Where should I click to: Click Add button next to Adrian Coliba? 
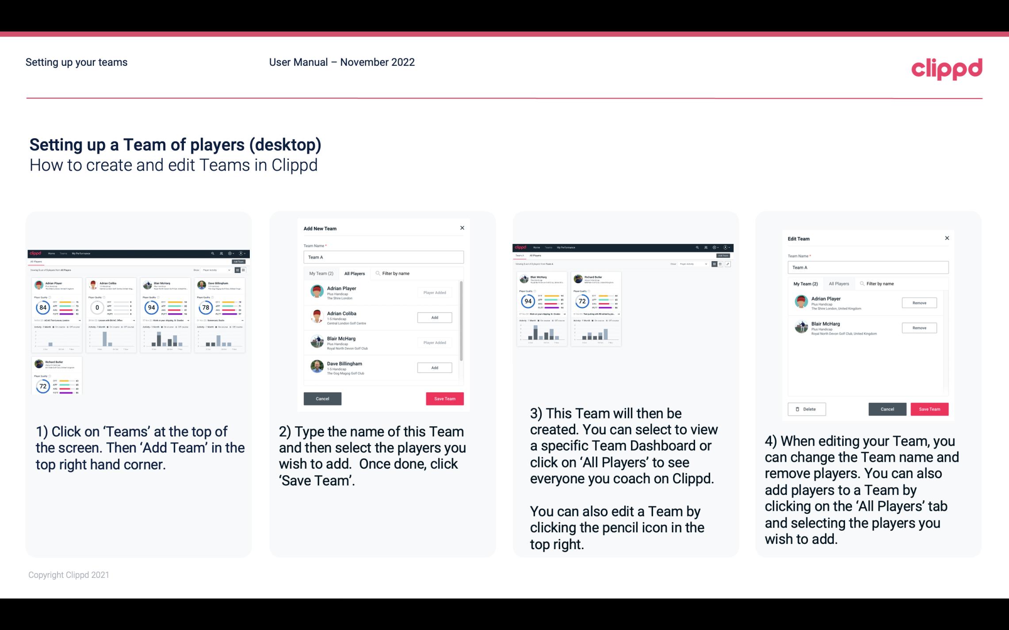(x=434, y=317)
